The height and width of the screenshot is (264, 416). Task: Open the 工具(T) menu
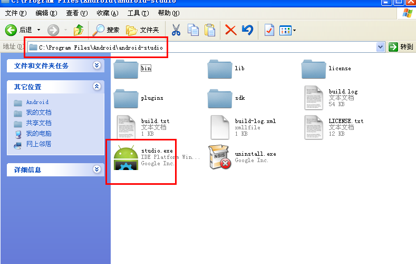138,13
